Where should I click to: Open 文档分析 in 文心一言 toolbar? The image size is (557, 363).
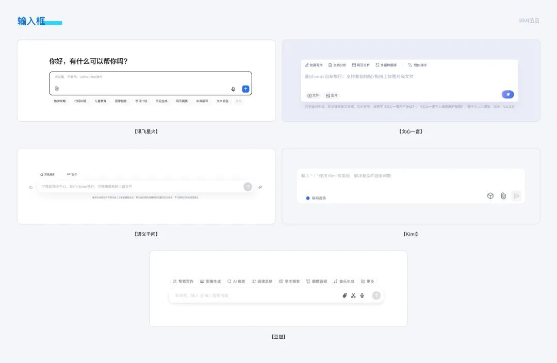337,65
